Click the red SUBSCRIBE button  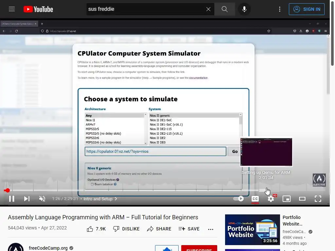click(x=199, y=248)
